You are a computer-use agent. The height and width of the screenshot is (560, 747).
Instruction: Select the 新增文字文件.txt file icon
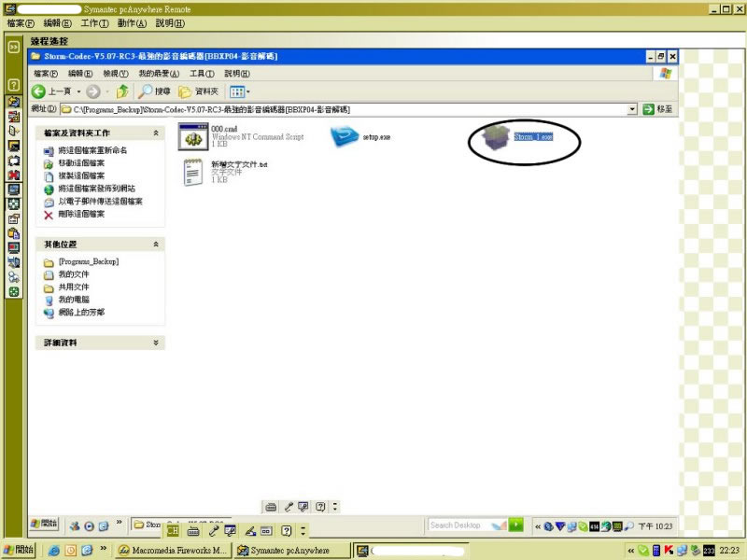click(x=192, y=172)
